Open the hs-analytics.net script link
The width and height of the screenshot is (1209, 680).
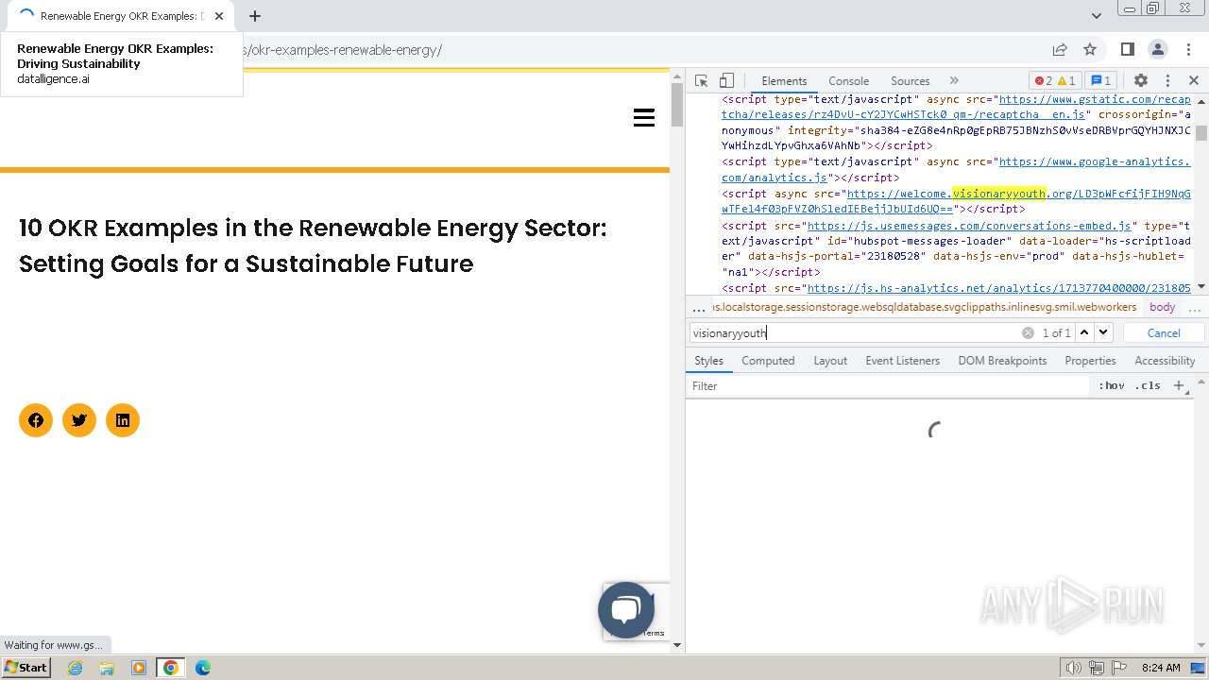pyautogui.click(x=999, y=288)
